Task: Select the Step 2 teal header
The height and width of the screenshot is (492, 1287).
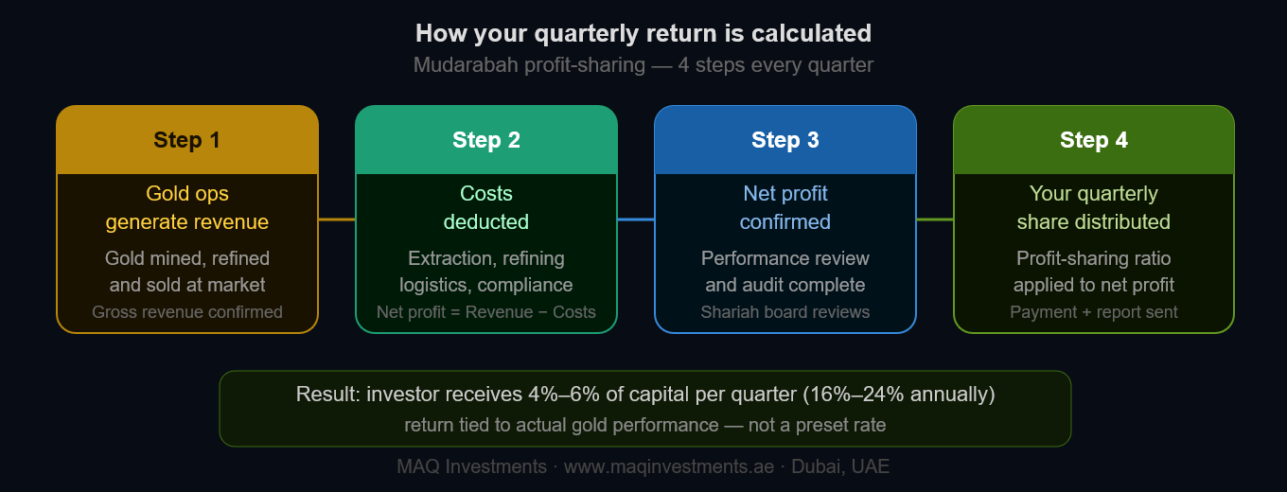Action: pyautogui.click(x=486, y=140)
